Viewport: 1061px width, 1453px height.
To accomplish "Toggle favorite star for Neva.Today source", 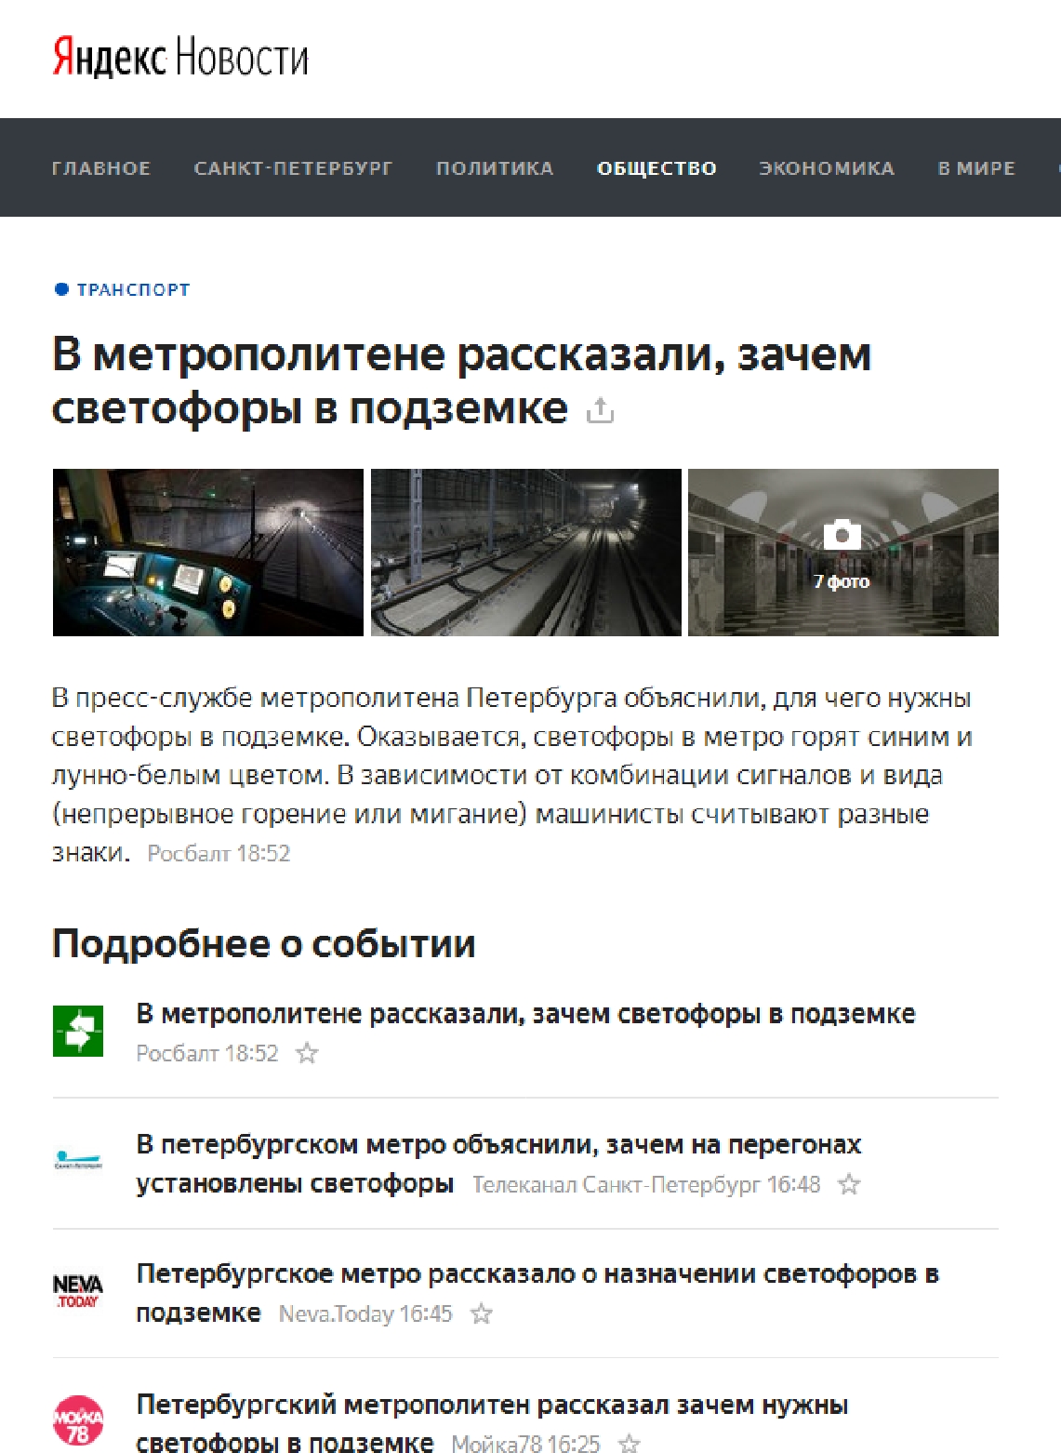I will pos(481,1313).
